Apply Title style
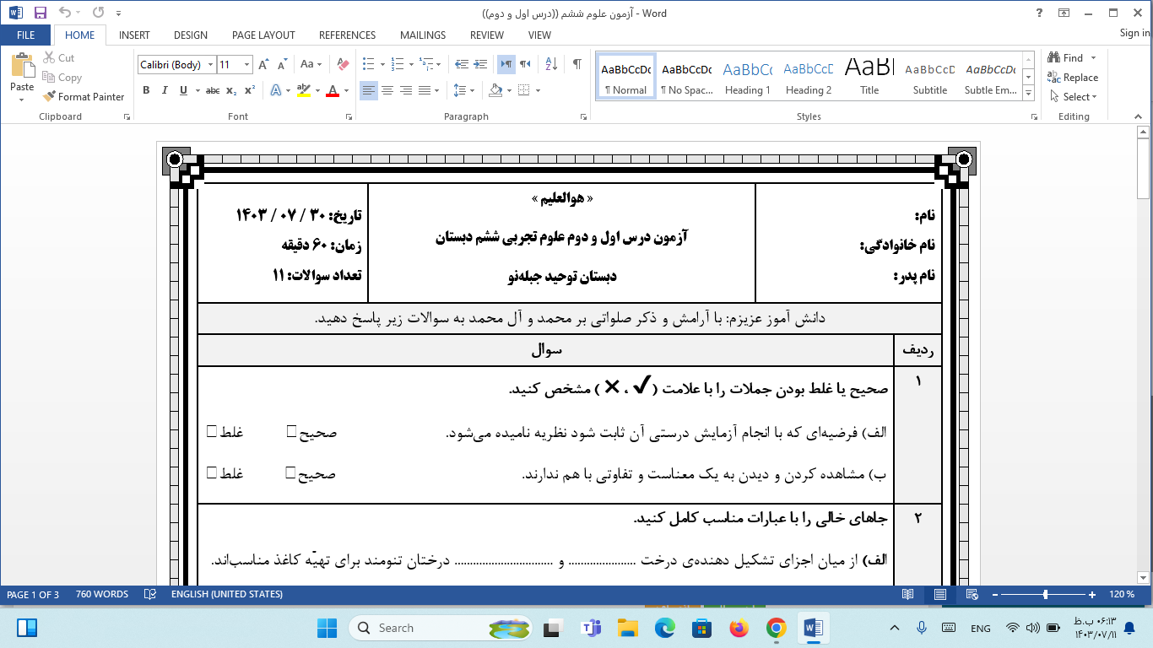Image resolution: width=1153 pixels, height=648 pixels. 869,77
